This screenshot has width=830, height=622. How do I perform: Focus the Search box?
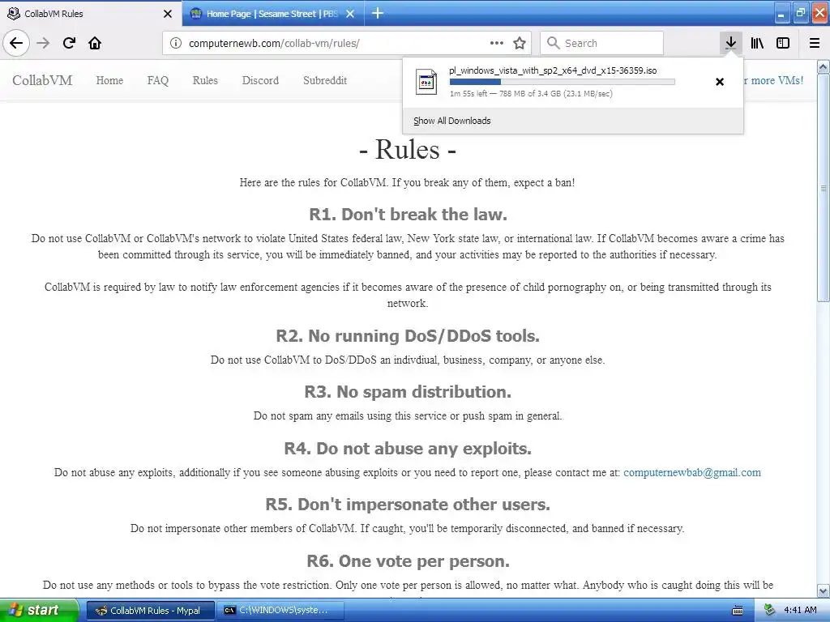click(x=601, y=43)
